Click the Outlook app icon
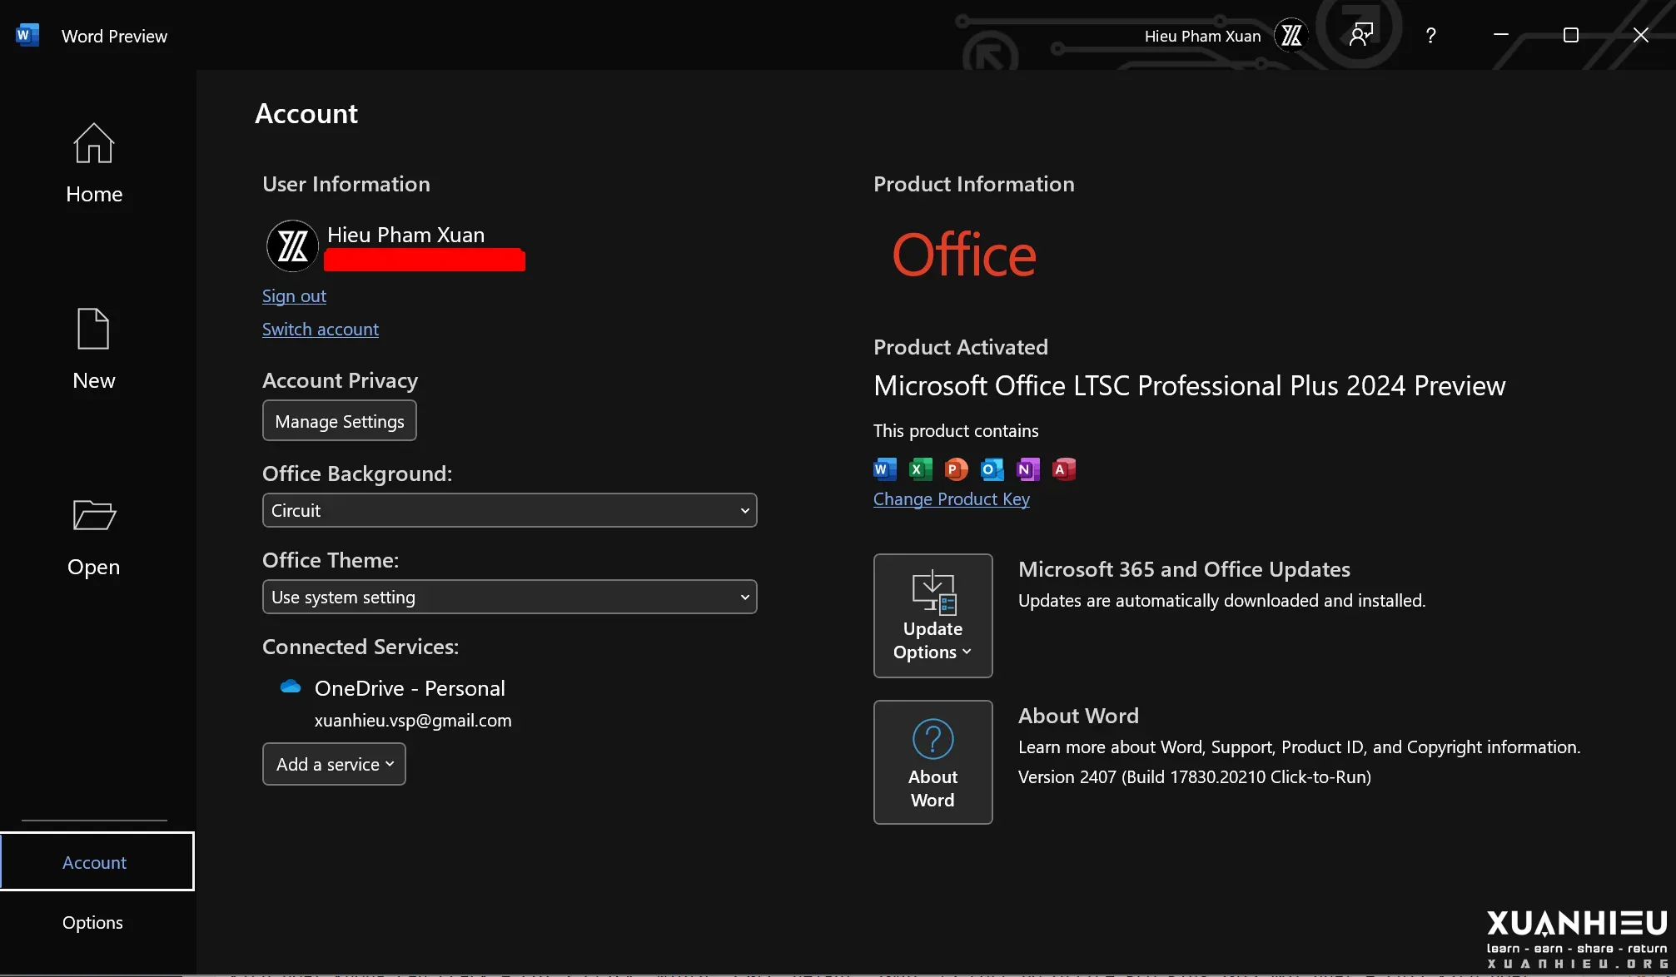 point(992,469)
